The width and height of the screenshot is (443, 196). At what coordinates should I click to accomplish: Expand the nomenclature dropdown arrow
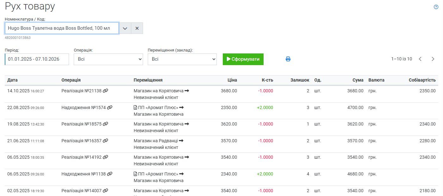pyautogui.click(x=125, y=28)
